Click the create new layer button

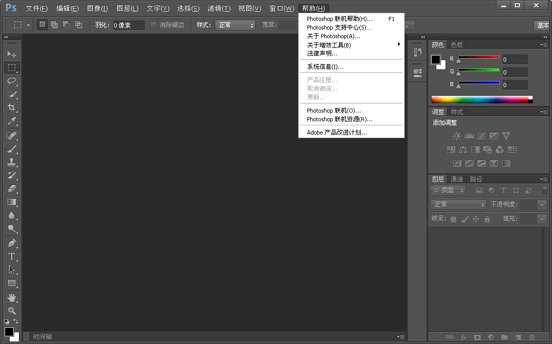pos(518,337)
